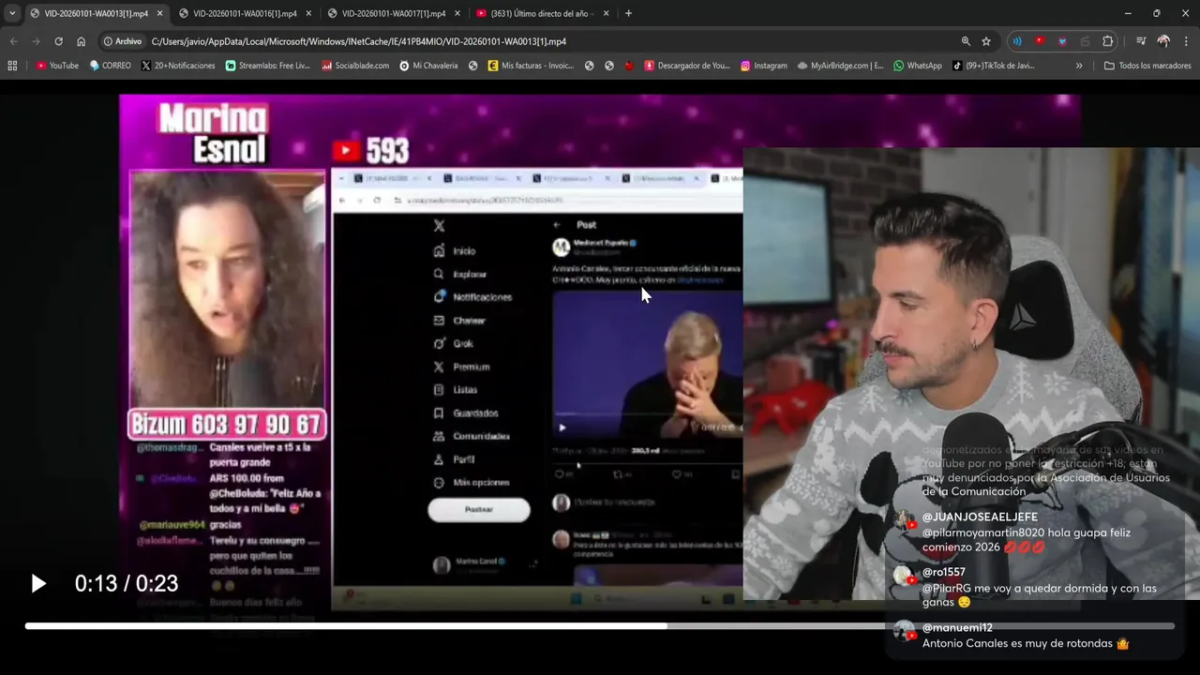Go back to the previous page
Viewport: 1200px width, 675px height.
click(x=13, y=41)
